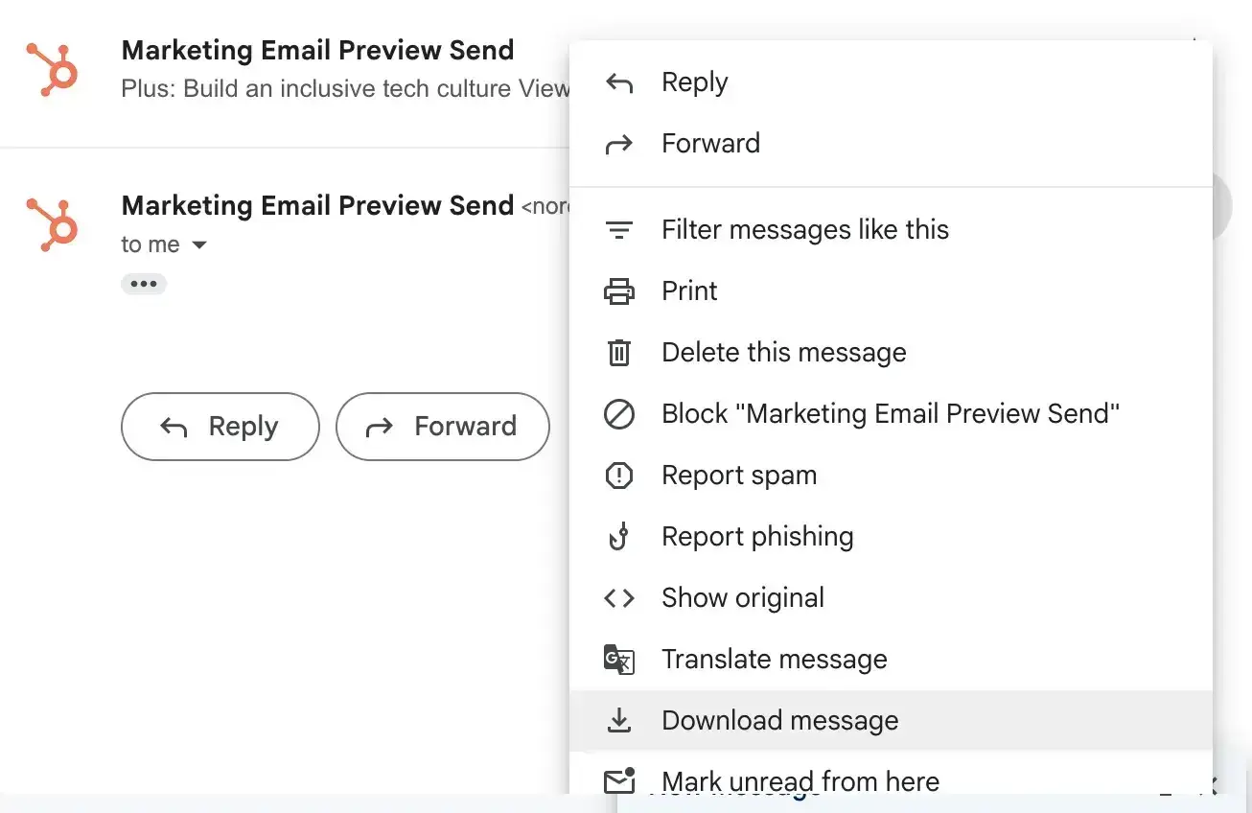1252x813 pixels.
Task: Click Reply at the top of the menu
Action: click(x=694, y=81)
